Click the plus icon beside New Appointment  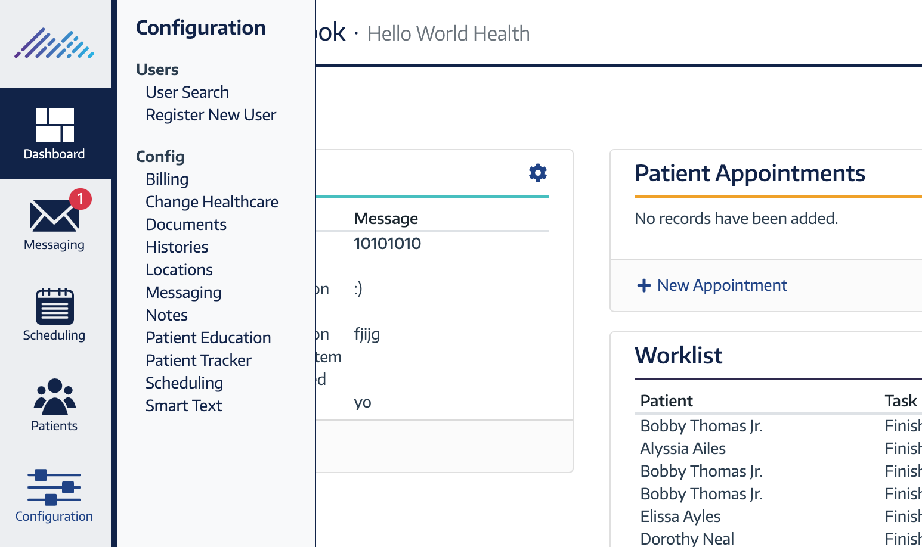[x=644, y=285]
